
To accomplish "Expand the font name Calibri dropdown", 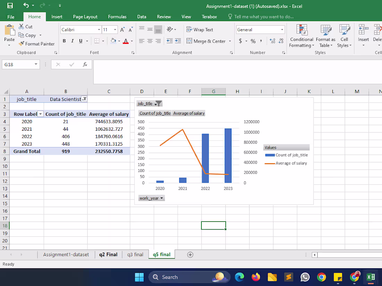I will [99, 30].
